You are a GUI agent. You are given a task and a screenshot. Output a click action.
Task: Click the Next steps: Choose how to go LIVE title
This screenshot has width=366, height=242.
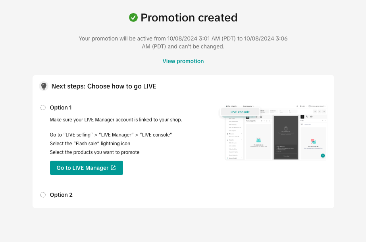(x=104, y=86)
